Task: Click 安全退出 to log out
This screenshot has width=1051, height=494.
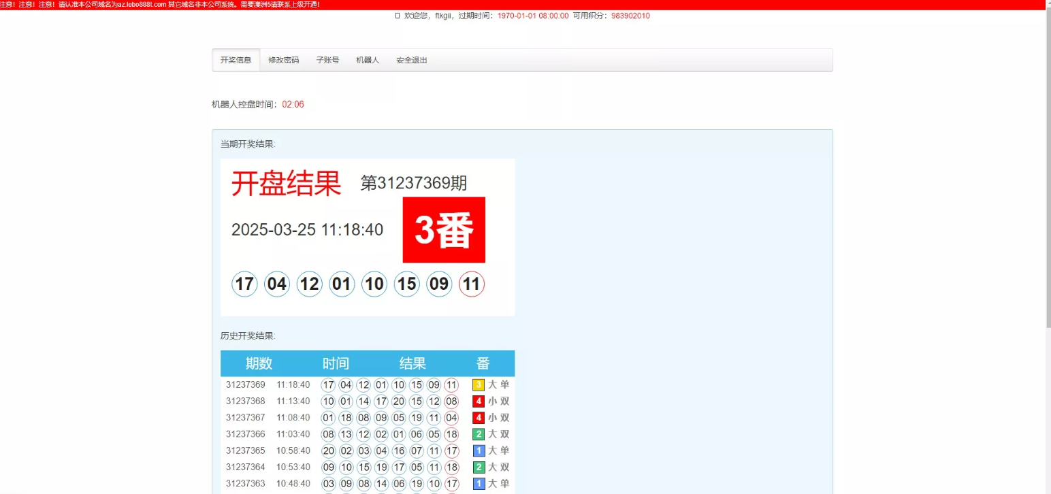Action: tap(412, 60)
